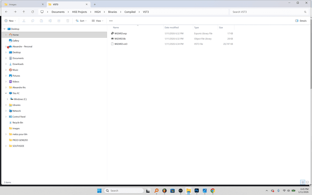Select Home in navigation pane
312x195 pixels.
(x=54, y=35)
